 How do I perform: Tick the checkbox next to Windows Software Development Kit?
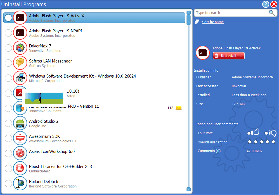click(8, 78)
